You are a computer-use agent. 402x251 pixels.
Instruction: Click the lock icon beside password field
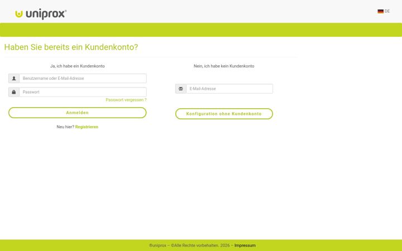(x=14, y=92)
